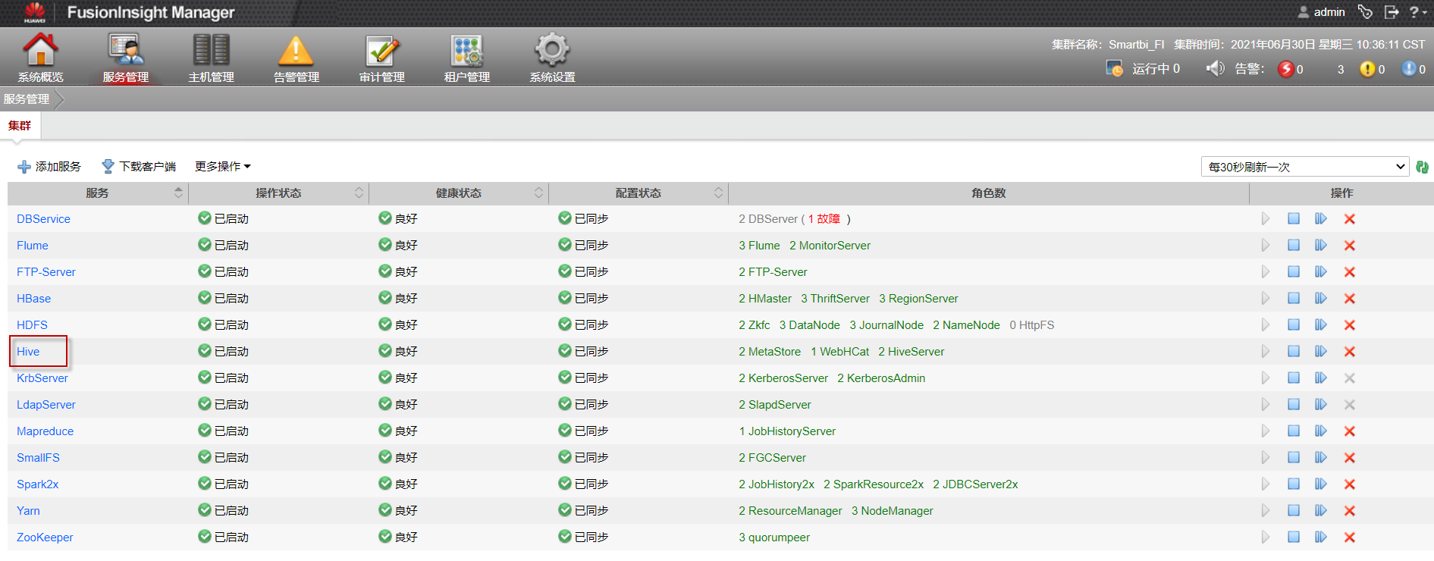The image size is (1434, 561).
Task: Stop the HBase service
Action: [x=1294, y=299]
